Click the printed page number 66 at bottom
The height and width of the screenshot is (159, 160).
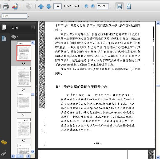point(97,143)
